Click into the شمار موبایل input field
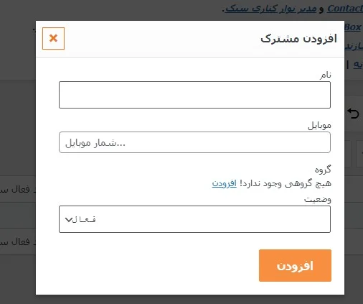Viewport: 363px width, 304px height. pyautogui.click(x=194, y=142)
